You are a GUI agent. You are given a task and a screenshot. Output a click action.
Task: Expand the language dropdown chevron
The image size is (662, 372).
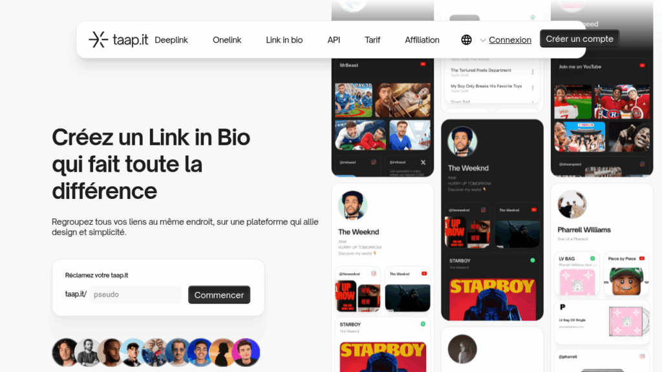coord(482,41)
